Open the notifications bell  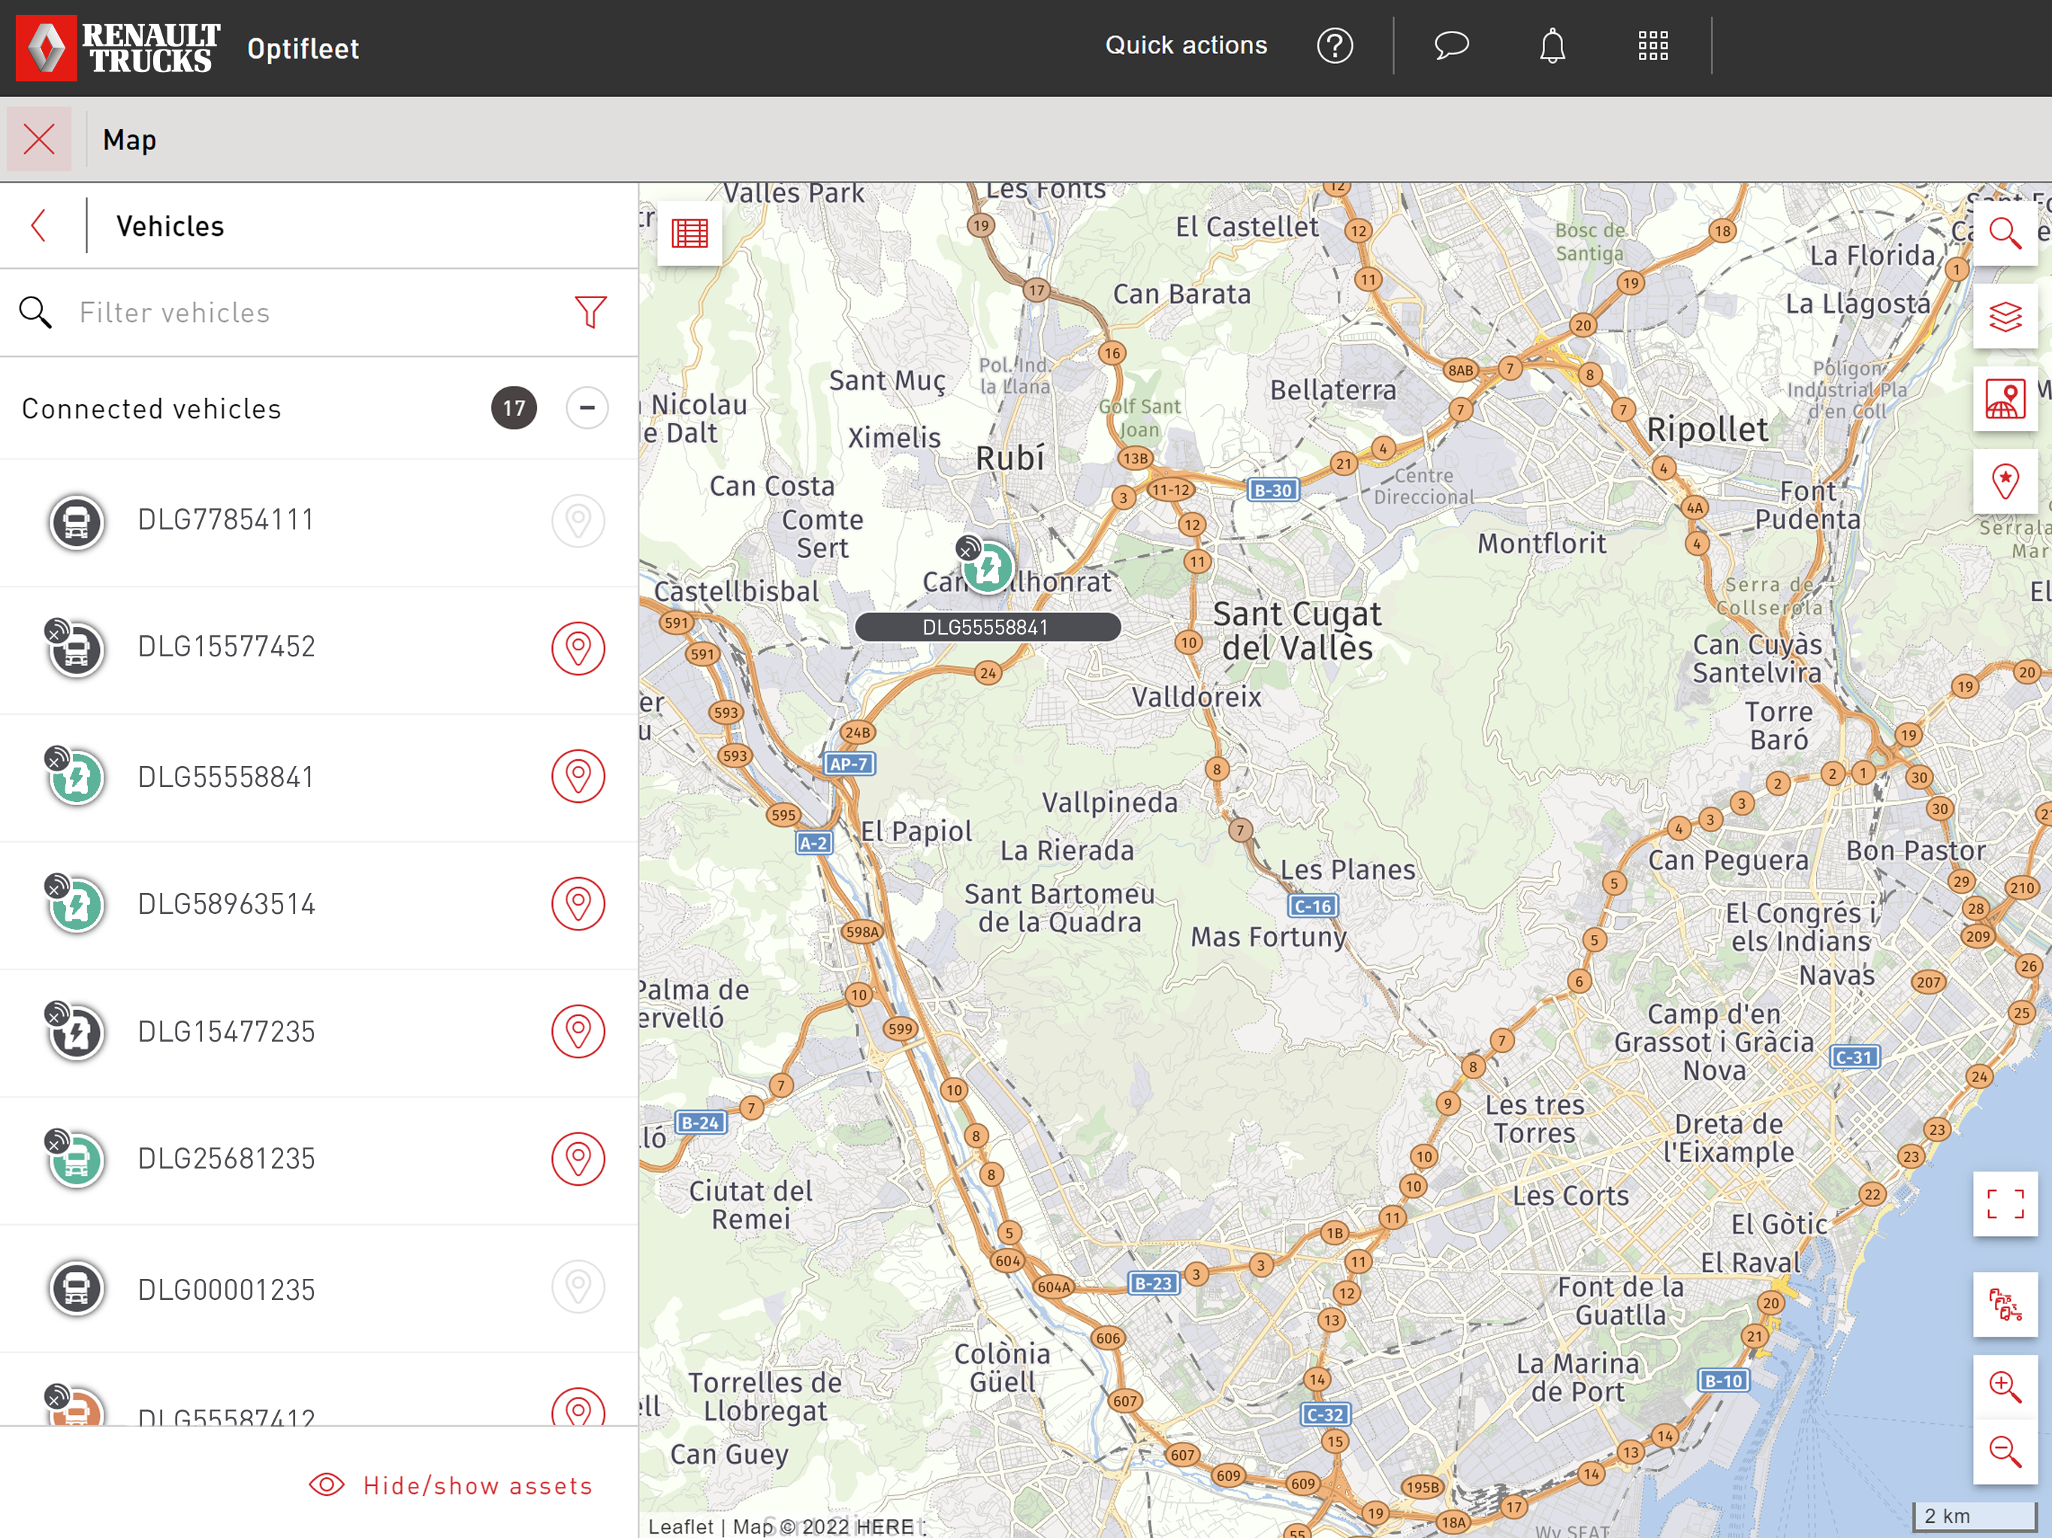click(x=1552, y=47)
